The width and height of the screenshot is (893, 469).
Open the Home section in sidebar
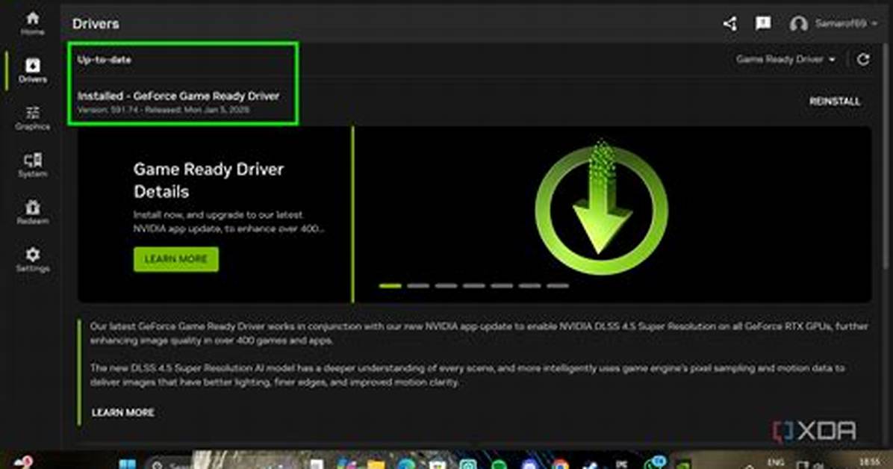coord(32,23)
